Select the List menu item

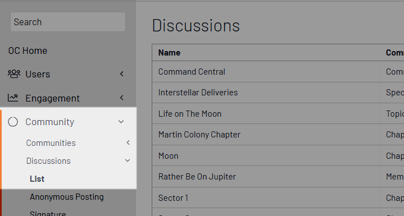tap(37, 179)
